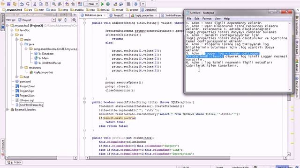The width and height of the screenshot is (300, 168).
Task: Open Notepad Edit menu
Action: 197,19
